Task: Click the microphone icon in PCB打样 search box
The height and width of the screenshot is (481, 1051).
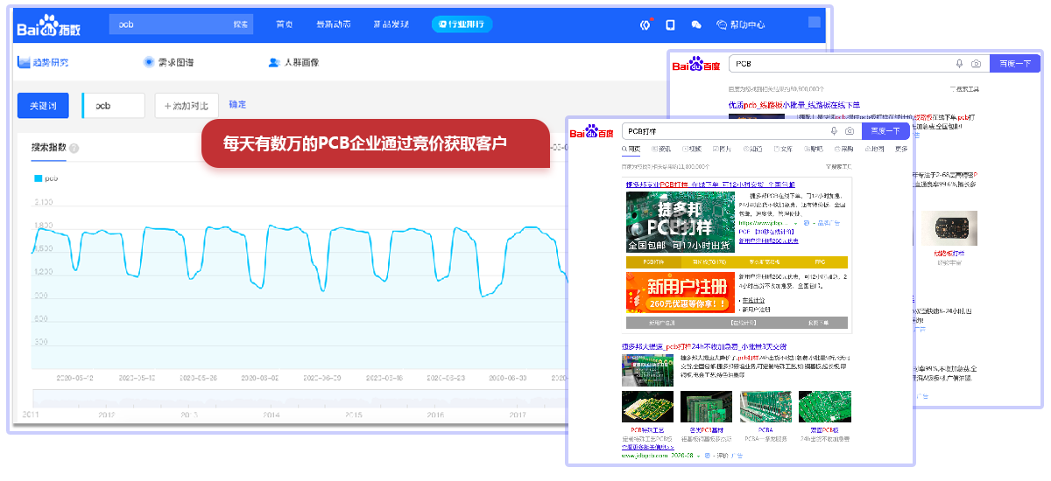Action: click(x=834, y=131)
